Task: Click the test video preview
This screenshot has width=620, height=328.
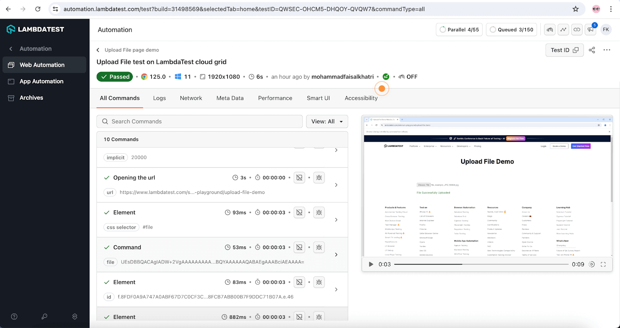Action: click(487, 186)
